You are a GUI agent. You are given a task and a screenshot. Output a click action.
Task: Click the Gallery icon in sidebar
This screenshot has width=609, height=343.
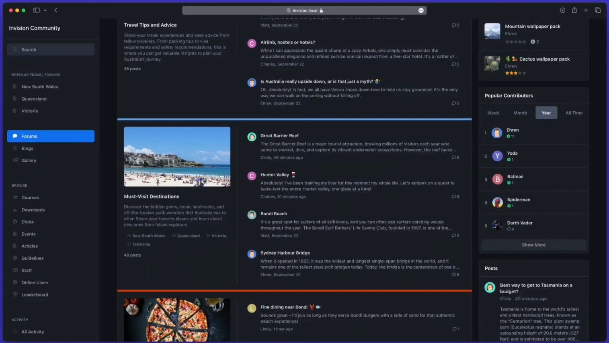click(15, 160)
